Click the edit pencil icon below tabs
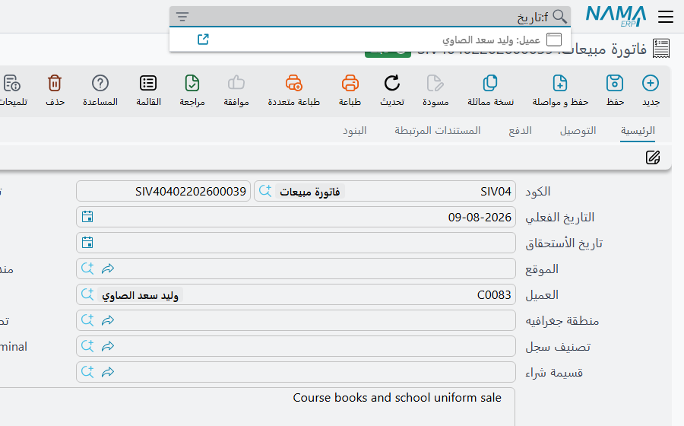This screenshot has height=426, width=684. [x=653, y=157]
